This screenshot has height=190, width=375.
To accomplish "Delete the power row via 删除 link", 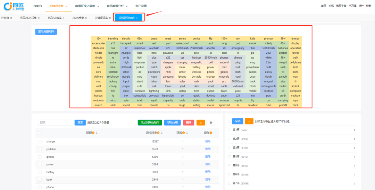I will [x=208, y=164].
